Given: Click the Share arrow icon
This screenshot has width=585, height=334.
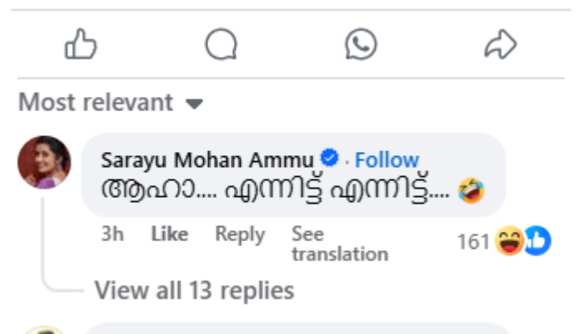Looking at the screenshot, I should pyautogui.click(x=501, y=45).
